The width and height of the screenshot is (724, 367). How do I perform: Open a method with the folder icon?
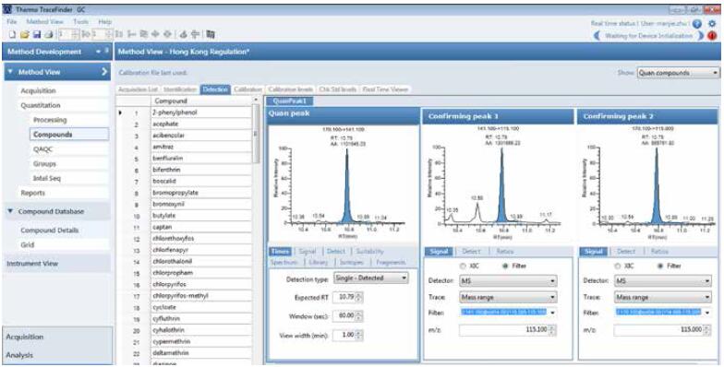25,35
